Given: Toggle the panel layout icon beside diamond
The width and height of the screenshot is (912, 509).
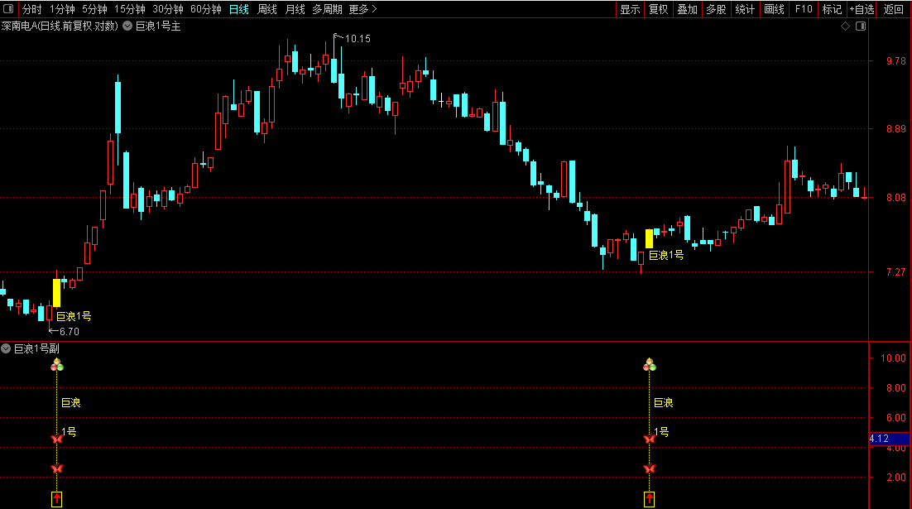Looking at the screenshot, I should [861, 26].
